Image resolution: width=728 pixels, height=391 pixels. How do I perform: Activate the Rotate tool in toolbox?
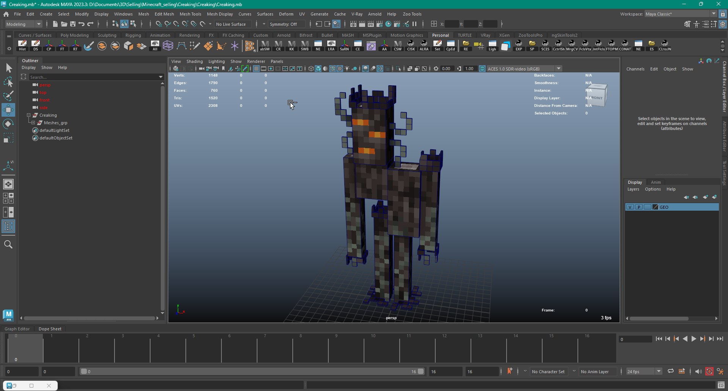8,124
